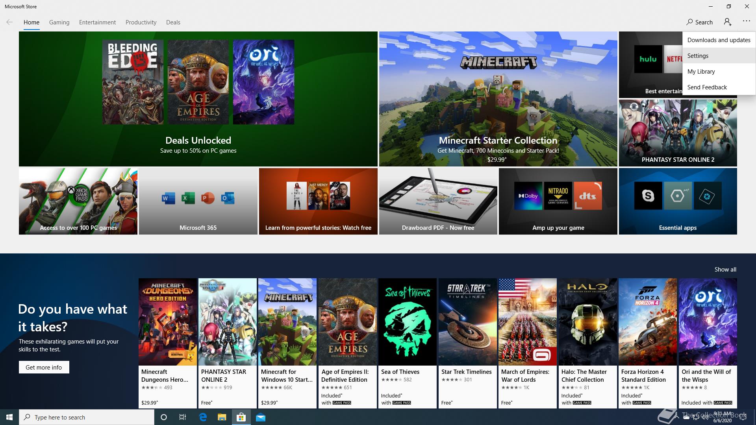
Task: Open the Learn from powerful stories tile
Action: 318,201
